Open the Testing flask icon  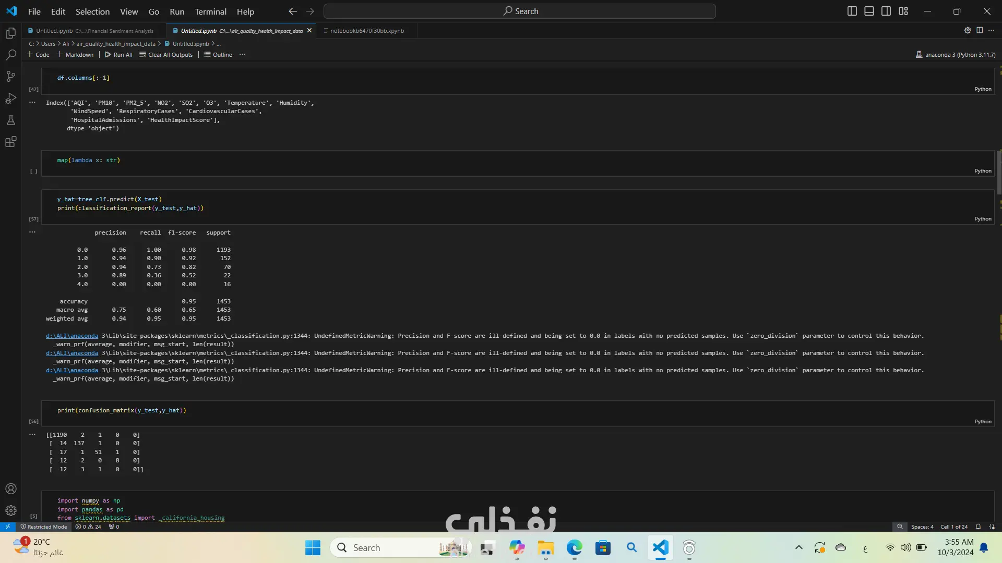pyautogui.click(x=10, y=120)
